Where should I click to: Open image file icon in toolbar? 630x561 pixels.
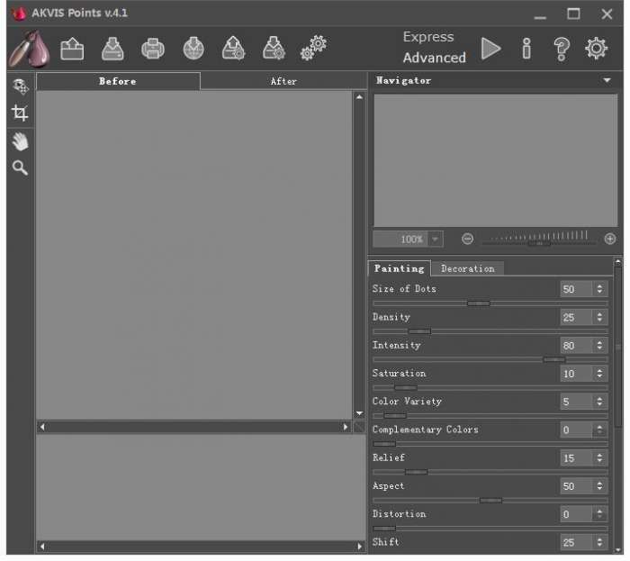coord(72,49)
